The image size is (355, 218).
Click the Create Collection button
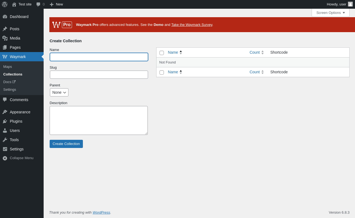(x=66, y=144)
